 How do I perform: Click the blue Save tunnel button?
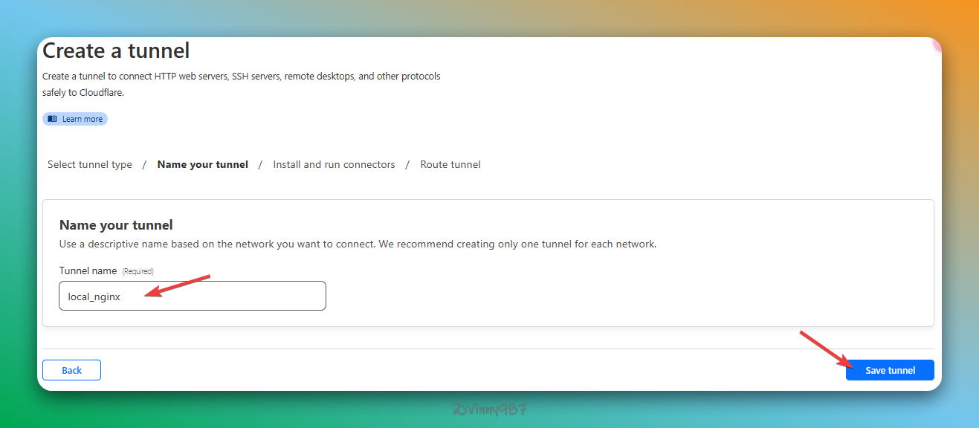click(x=889, y=370)
